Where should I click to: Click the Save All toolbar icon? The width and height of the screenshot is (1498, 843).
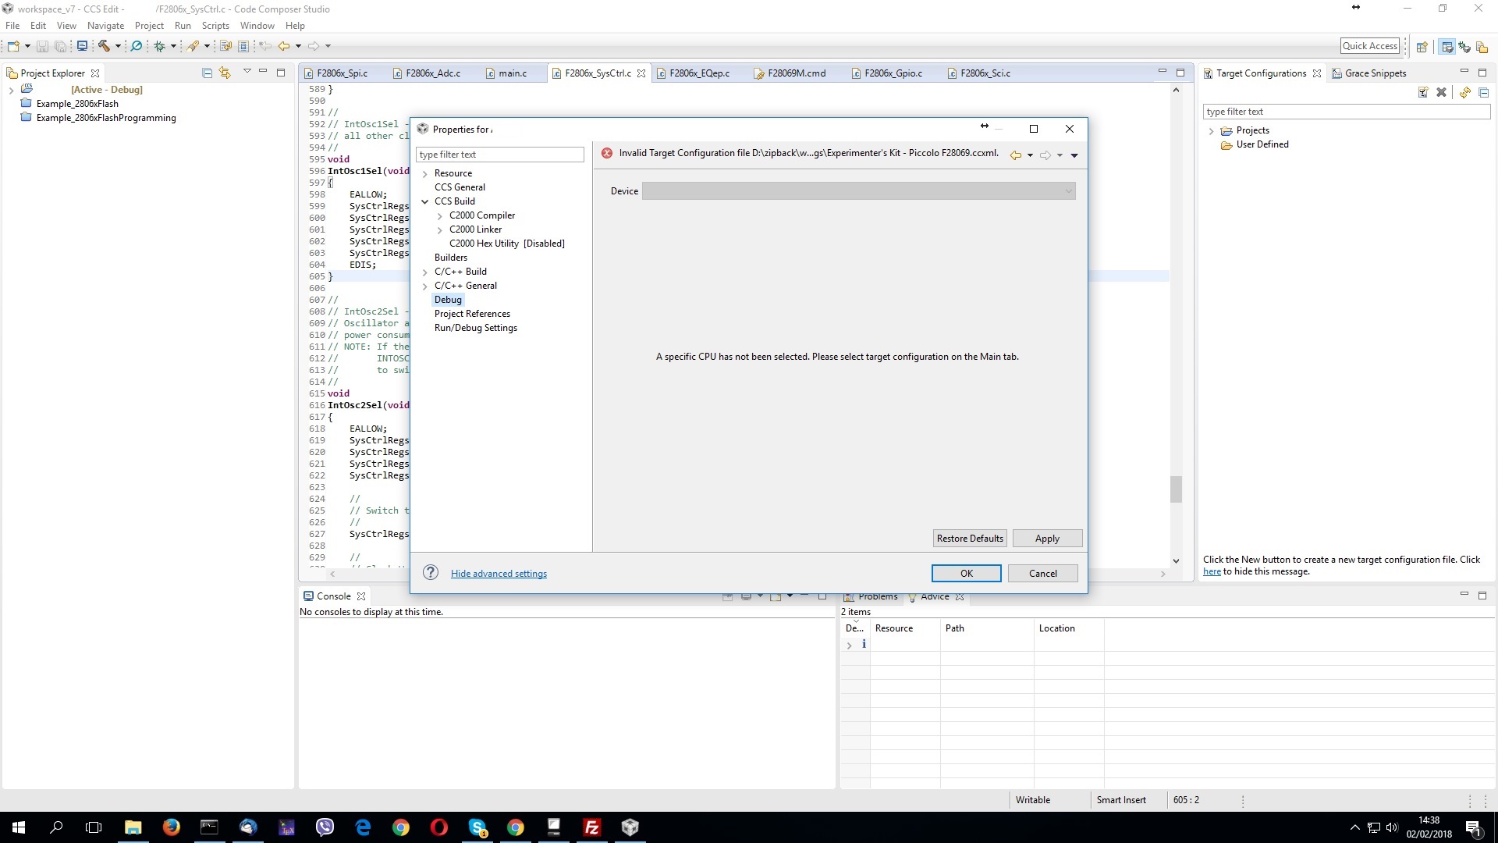pos(60,46)
